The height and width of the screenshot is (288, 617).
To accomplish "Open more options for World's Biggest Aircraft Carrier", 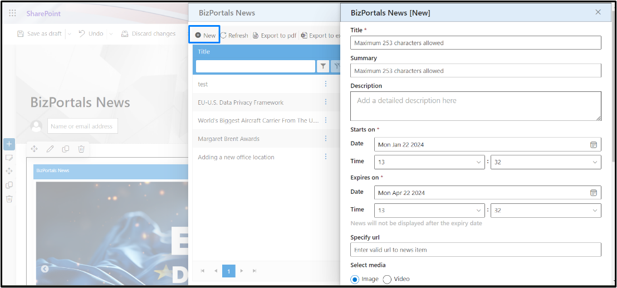I will (325, 120).
